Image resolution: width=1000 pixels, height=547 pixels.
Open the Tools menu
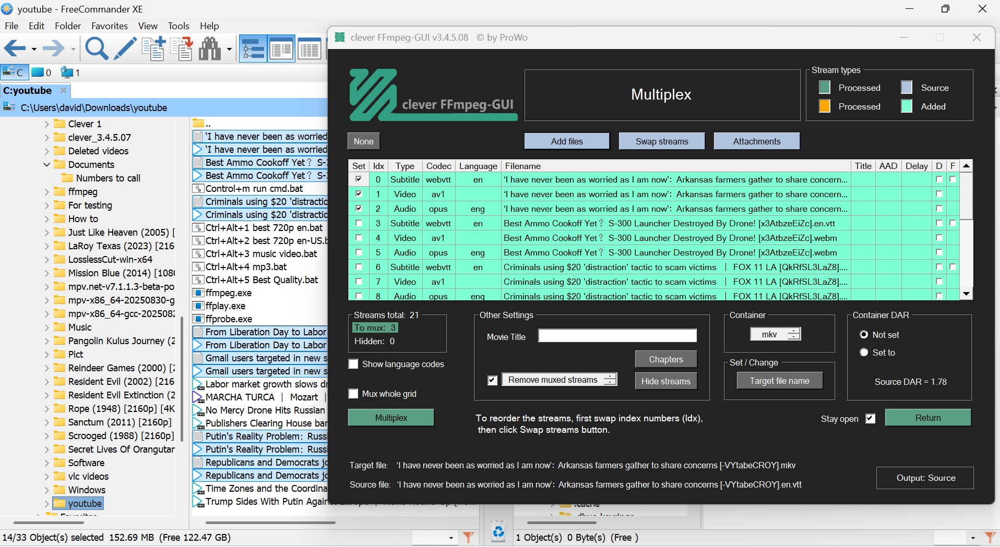pyautogui.click(x=178, y=26)
